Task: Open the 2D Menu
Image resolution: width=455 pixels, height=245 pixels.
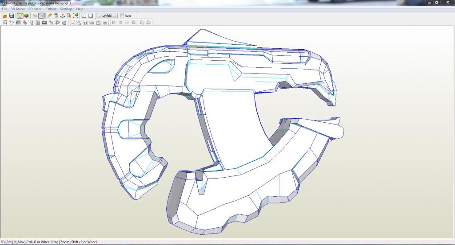Action: [36, 9]
